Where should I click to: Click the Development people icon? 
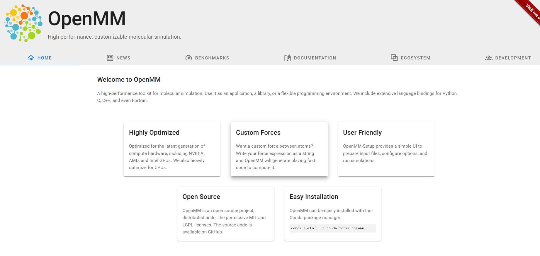489,58
